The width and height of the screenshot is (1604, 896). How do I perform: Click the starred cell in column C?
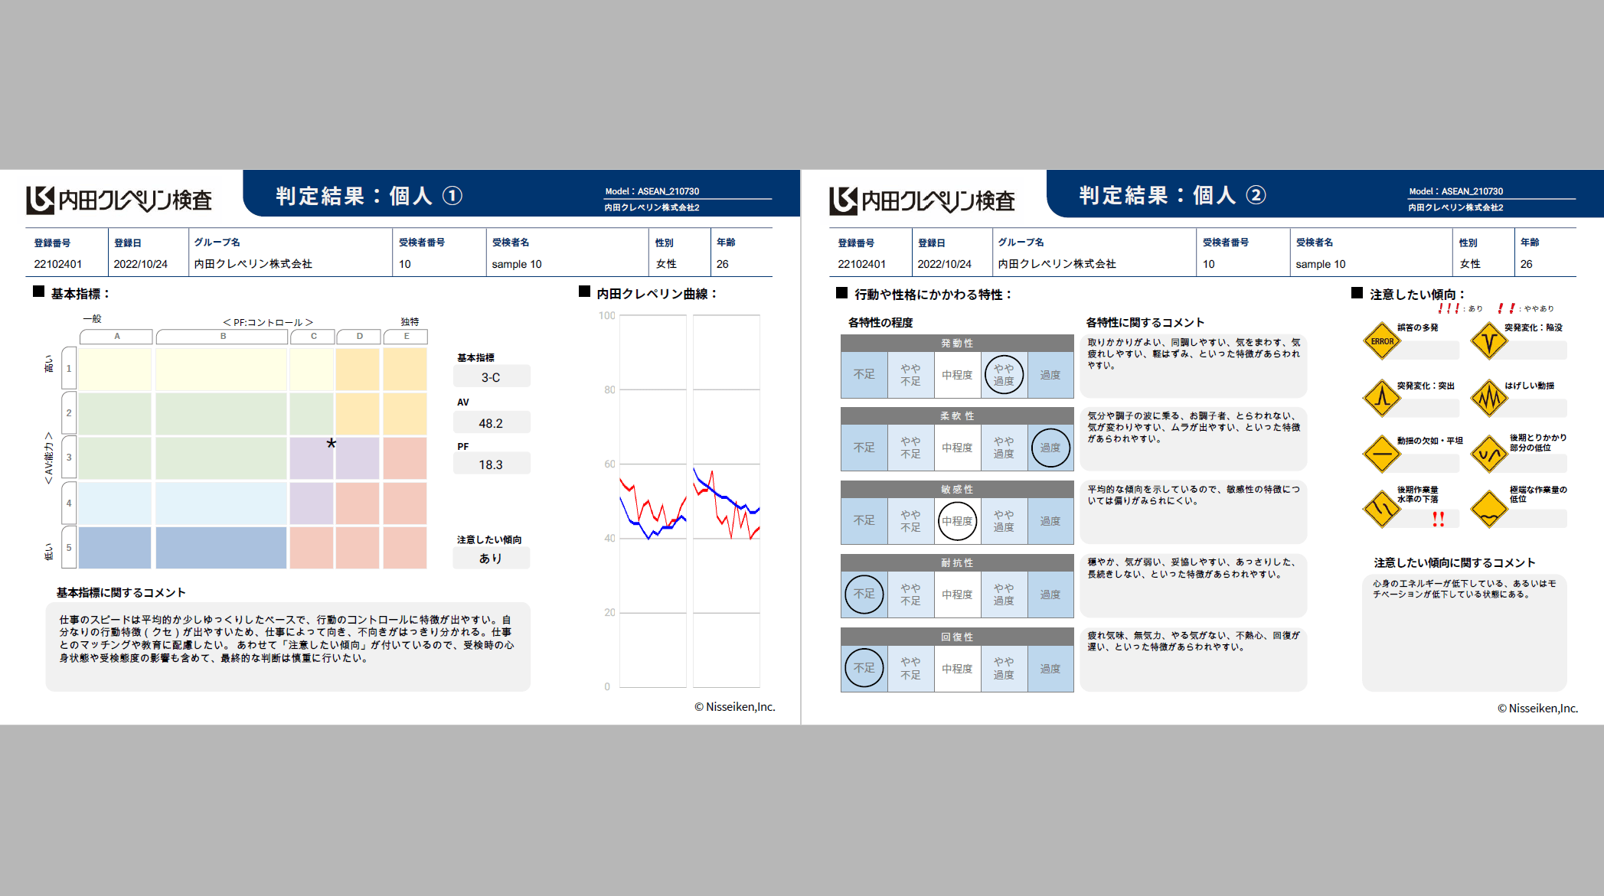click(331, 444)
